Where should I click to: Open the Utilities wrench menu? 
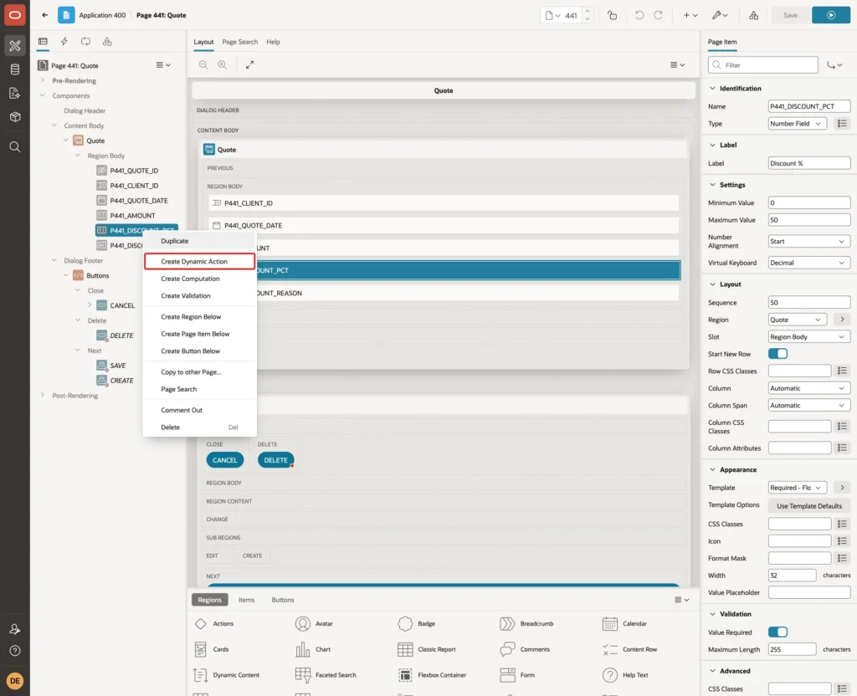pos(720,15)
